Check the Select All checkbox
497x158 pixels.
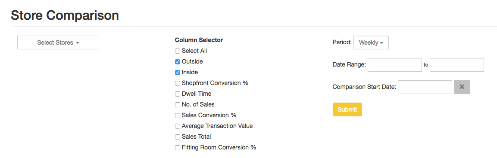tap(178, 51)
